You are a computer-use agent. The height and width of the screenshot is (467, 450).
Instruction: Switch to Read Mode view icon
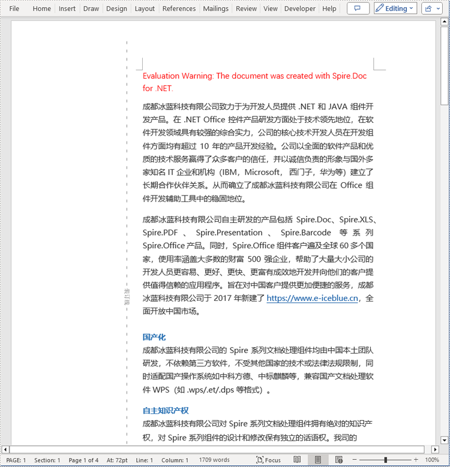click(297, 460)
